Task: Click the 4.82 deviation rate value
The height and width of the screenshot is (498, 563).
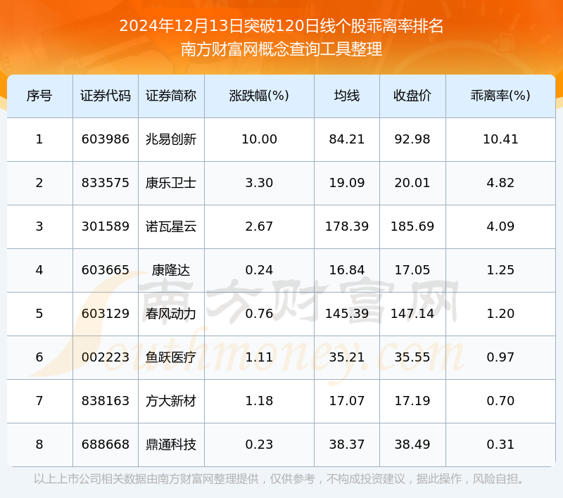Action: [x=500, y=183]
